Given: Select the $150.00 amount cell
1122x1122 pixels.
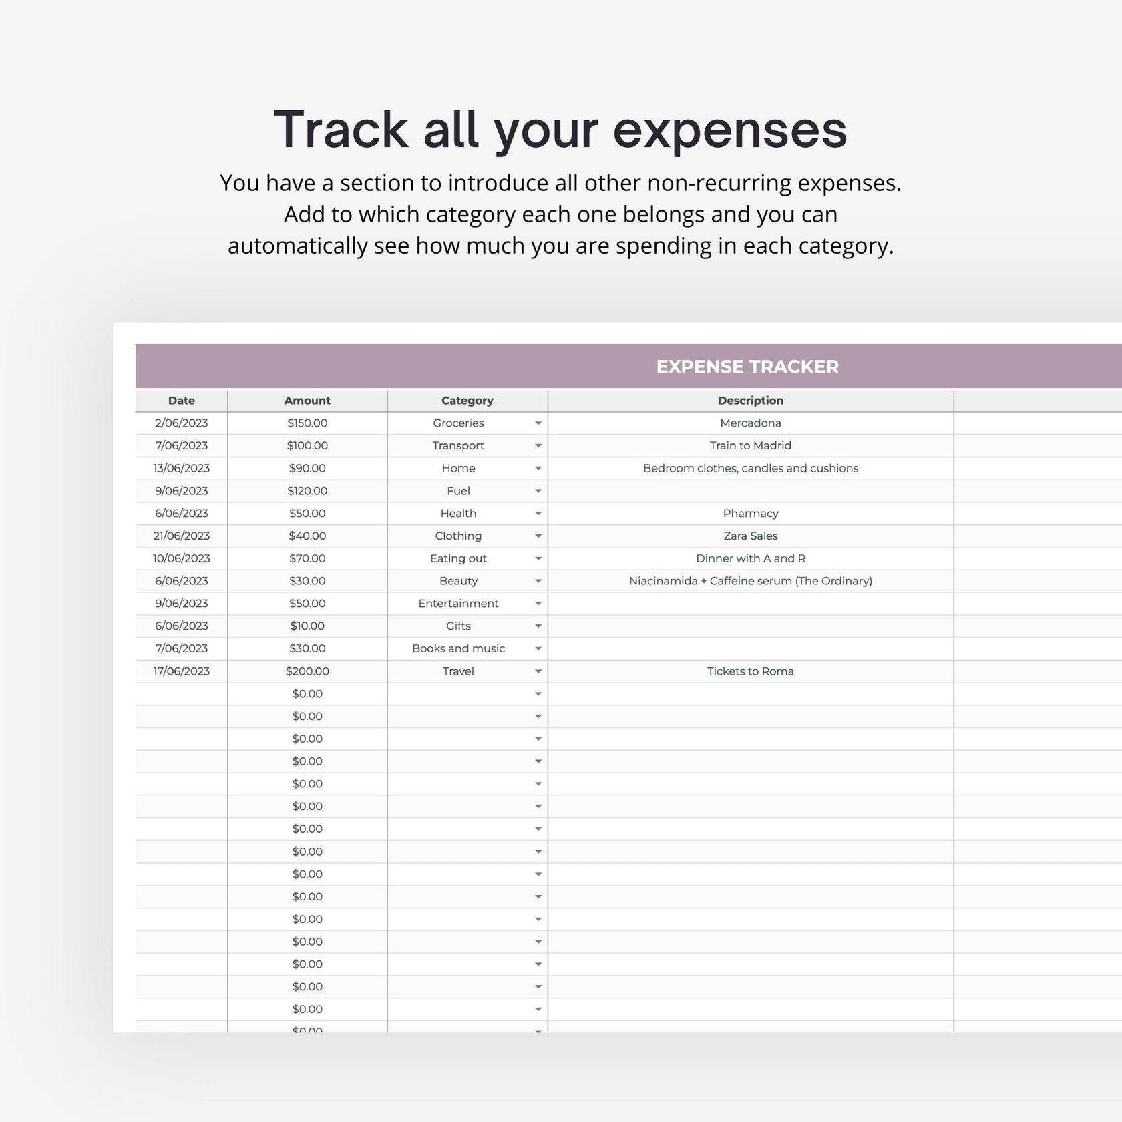Looking at the screenshot, I should coord(307,423).
